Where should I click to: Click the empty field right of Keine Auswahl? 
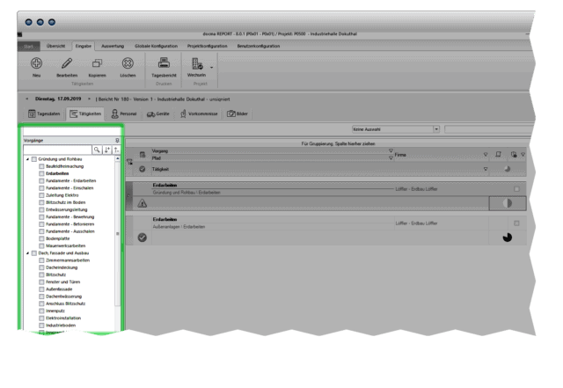(487, 129)
